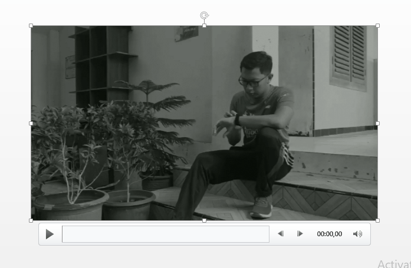Click the rotation handle above the video
This screenshot has width=411, height=268.
(204, 15)
